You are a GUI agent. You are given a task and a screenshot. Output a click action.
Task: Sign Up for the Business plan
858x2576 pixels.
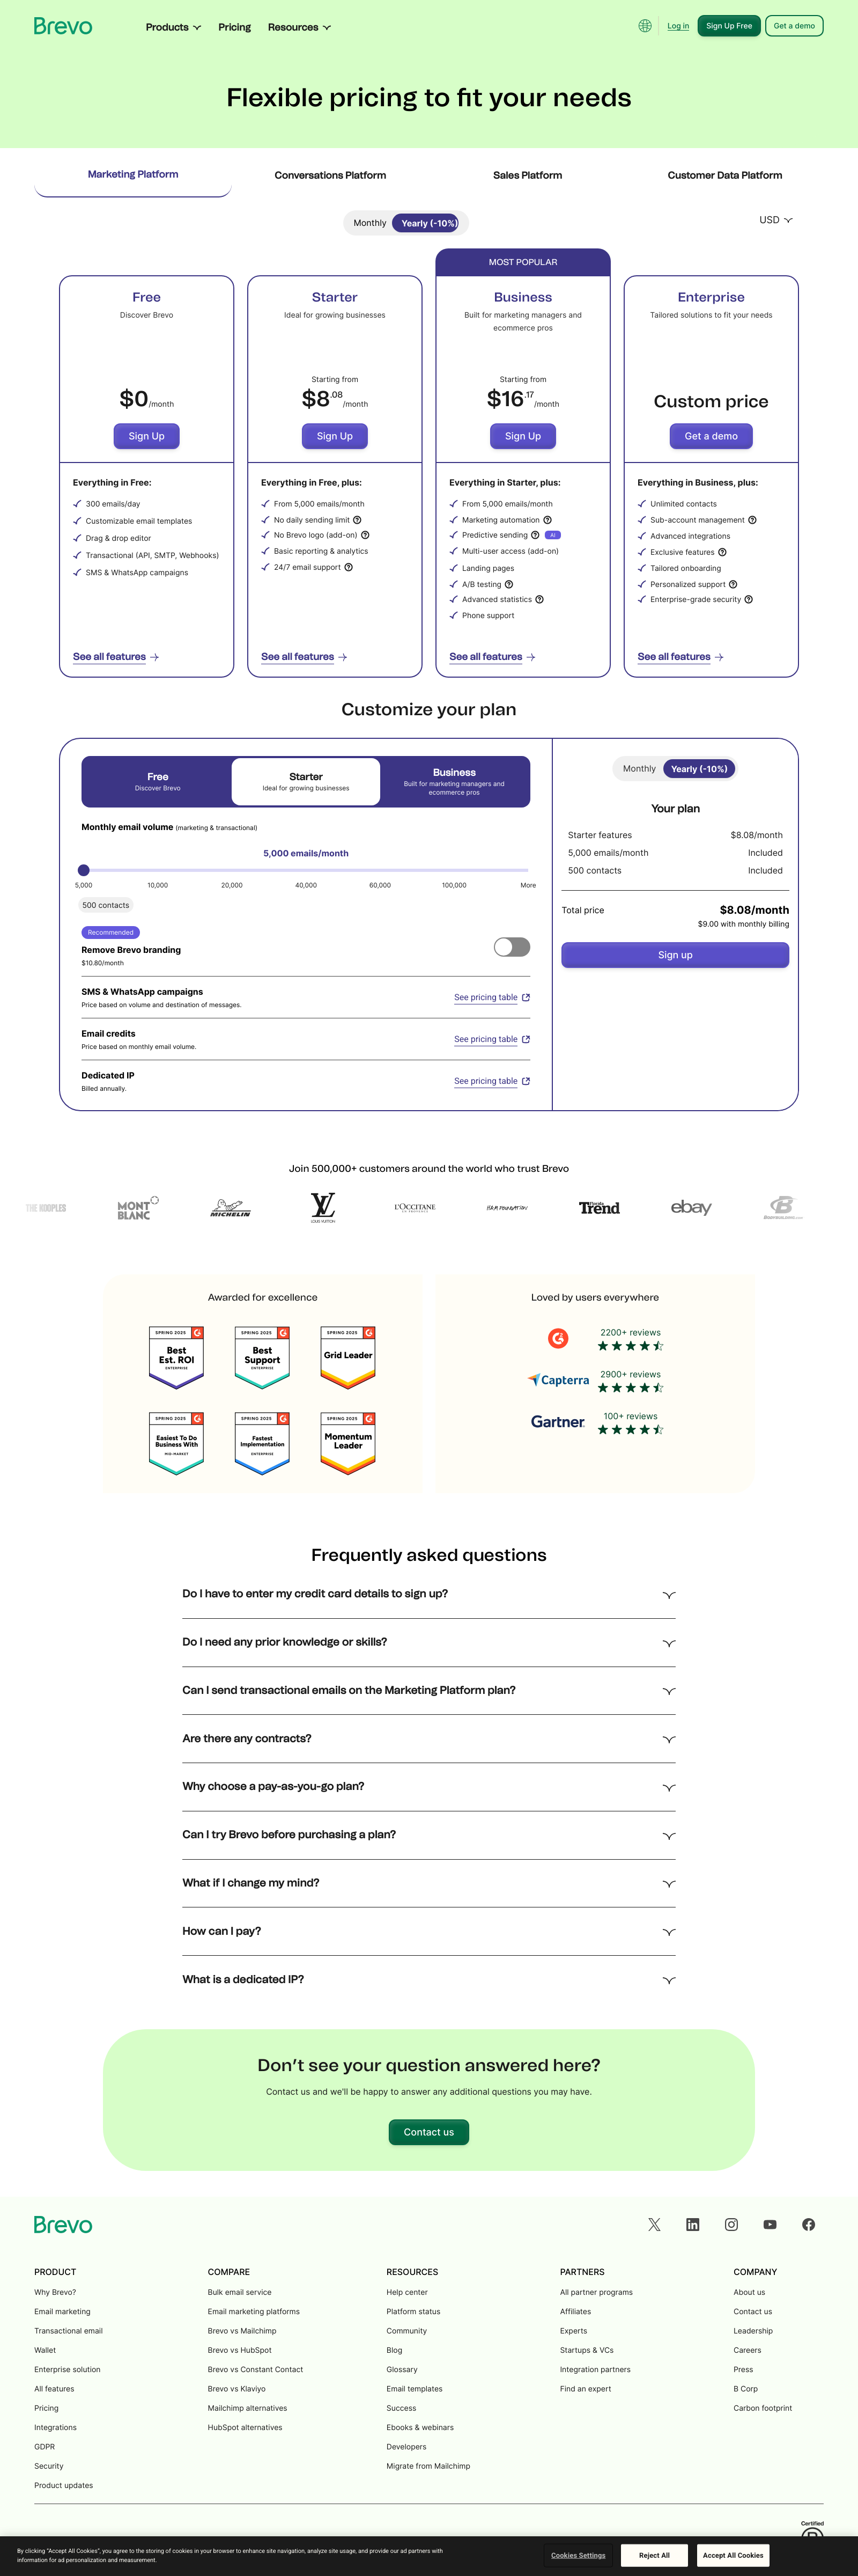(x=522, y=435)
